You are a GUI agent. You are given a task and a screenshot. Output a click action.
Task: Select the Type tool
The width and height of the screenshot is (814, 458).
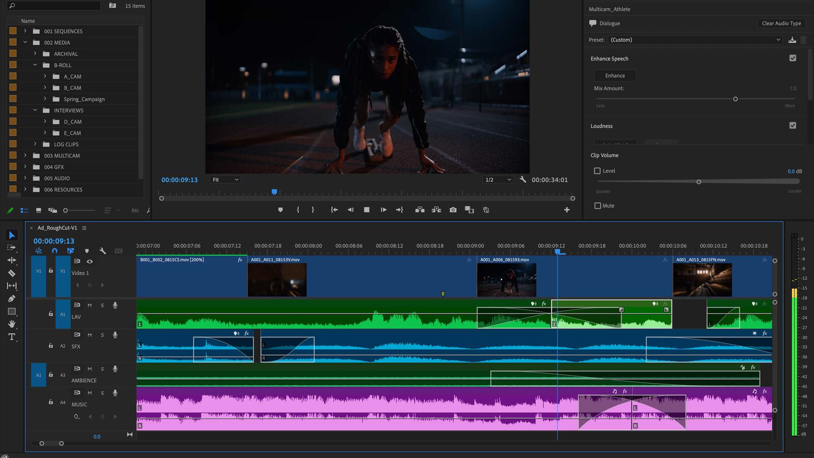[12, 337]
